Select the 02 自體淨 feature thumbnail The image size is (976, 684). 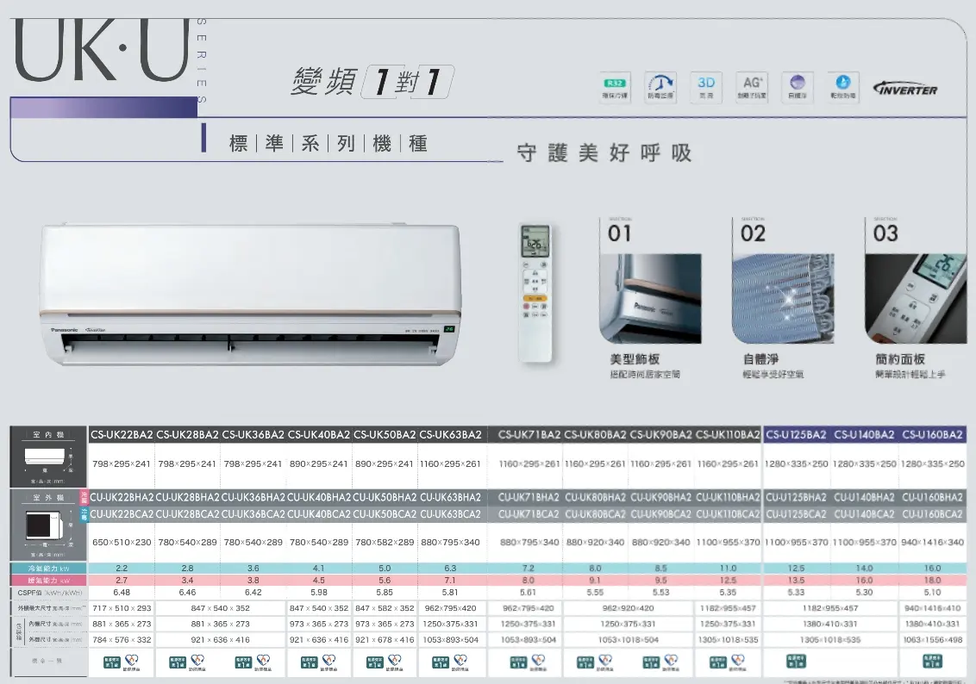click(x=782, y=298)
